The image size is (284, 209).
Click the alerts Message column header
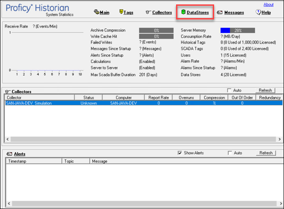tap(187, 161)
